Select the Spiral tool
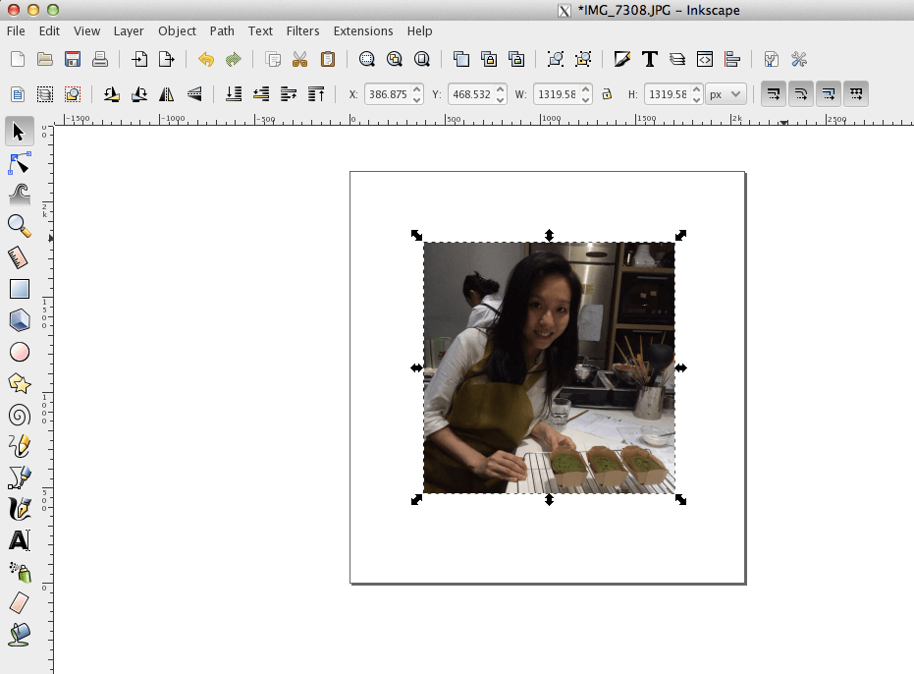Image resolution: width=914 pixels, height=674 pixels. (x=20, y=415)
